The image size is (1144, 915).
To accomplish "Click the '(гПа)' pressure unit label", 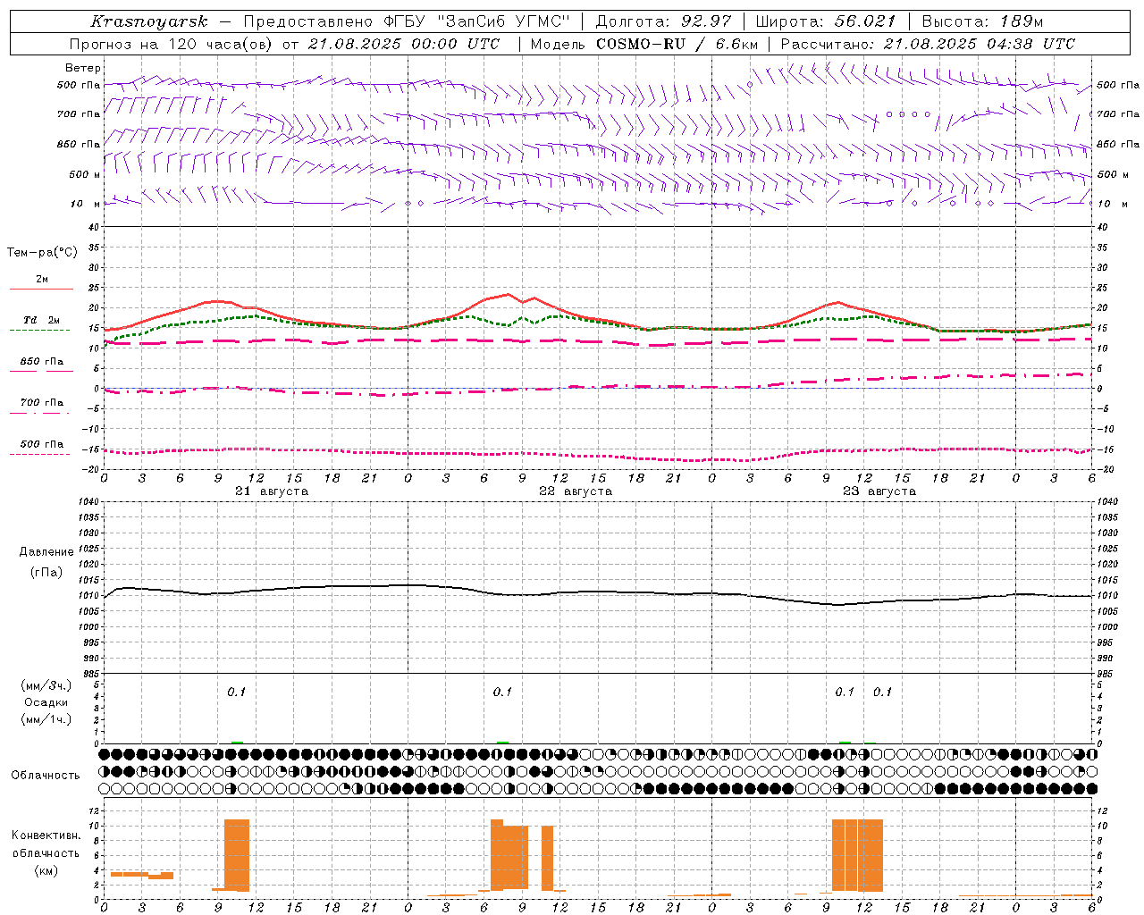I will tap(46, 572).
